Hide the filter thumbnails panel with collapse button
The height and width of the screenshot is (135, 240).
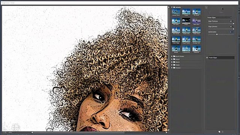[x=206, y=7]
